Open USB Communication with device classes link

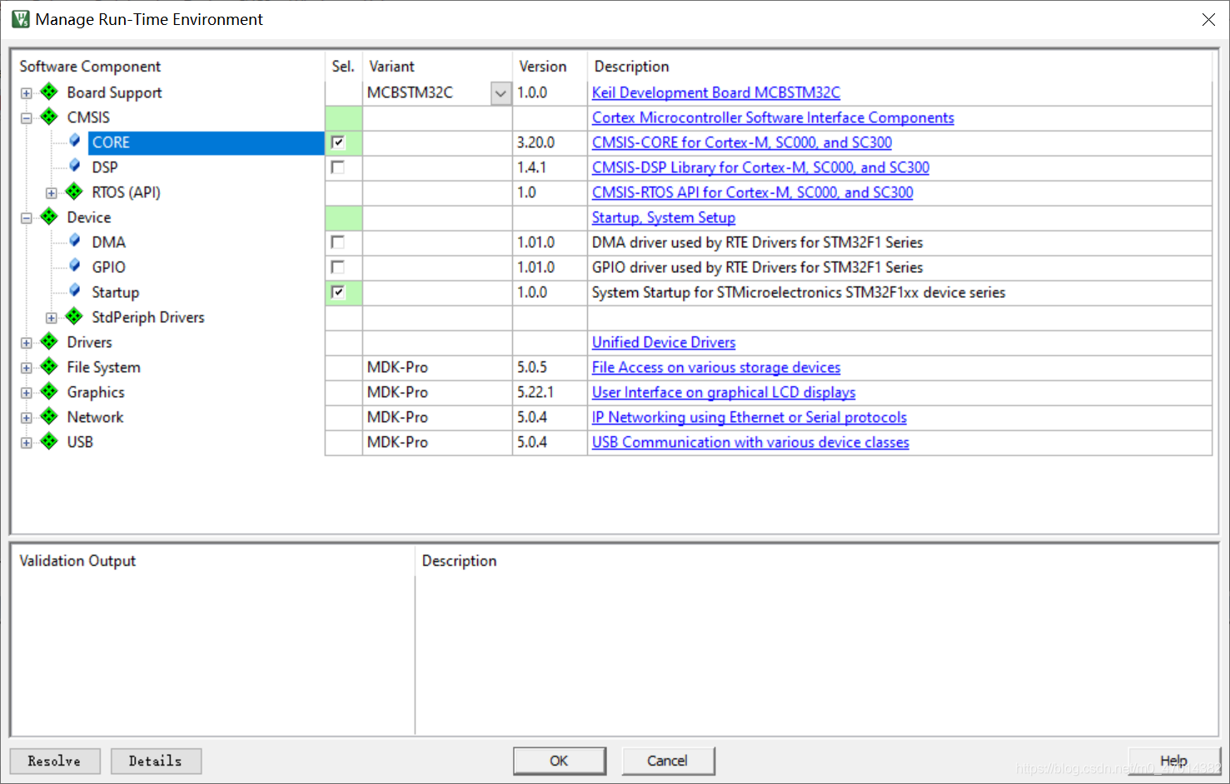750,442
